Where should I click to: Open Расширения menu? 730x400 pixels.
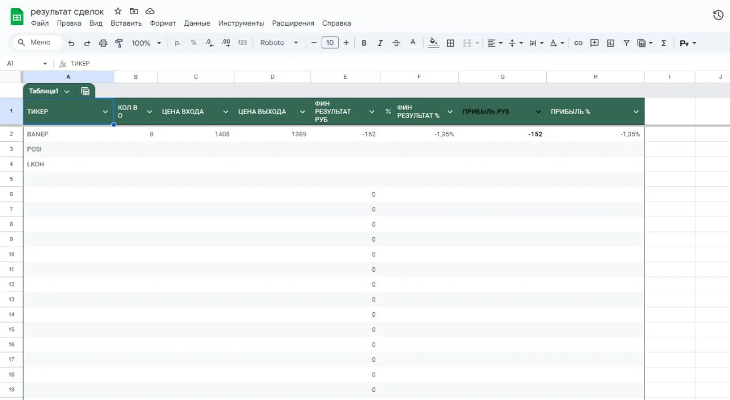tap(293, 23)
